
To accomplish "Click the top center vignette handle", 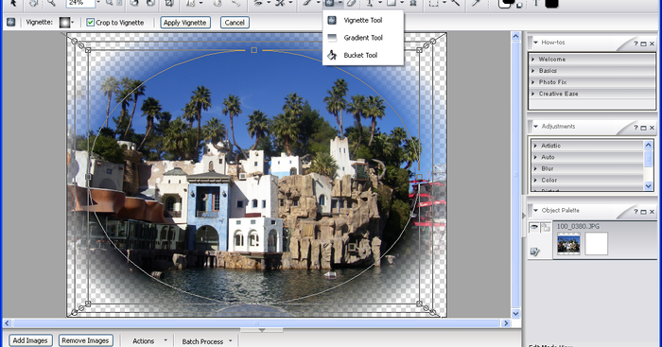I will tap(253, 50).
